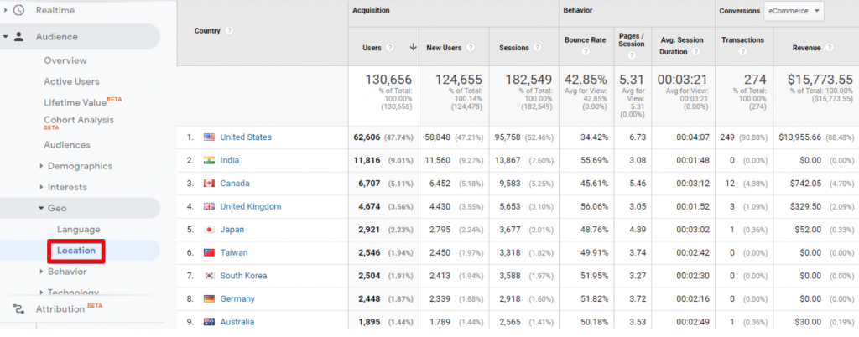This screenshot has height=337, width=859.
Task: Open the Taiwan country link
Action: click(x=234, y=253)
